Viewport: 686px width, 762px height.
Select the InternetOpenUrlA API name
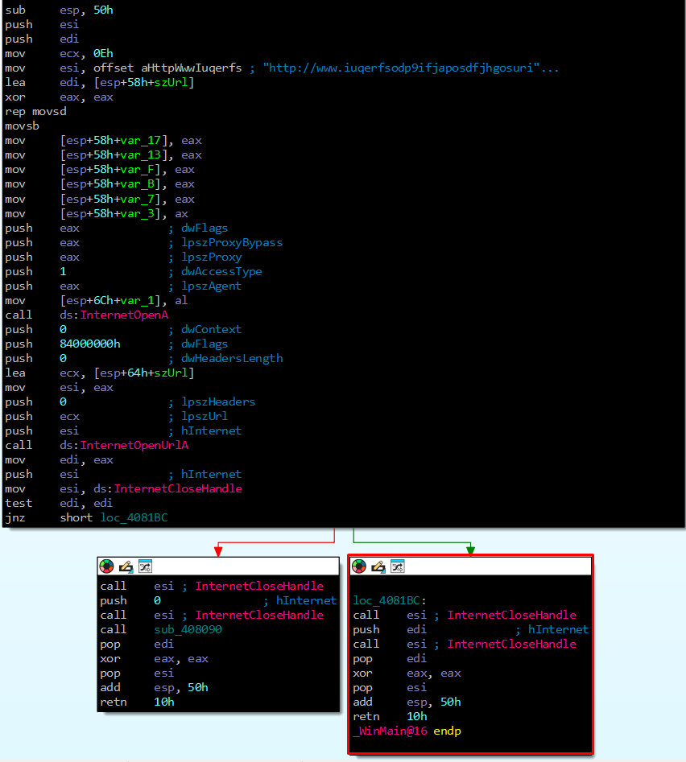point(134,445)
